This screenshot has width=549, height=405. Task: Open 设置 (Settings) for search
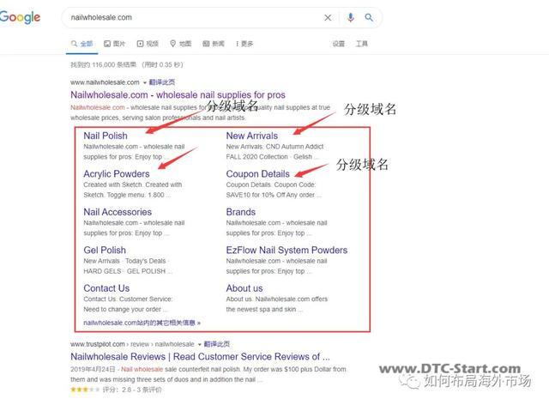(339, 44)
